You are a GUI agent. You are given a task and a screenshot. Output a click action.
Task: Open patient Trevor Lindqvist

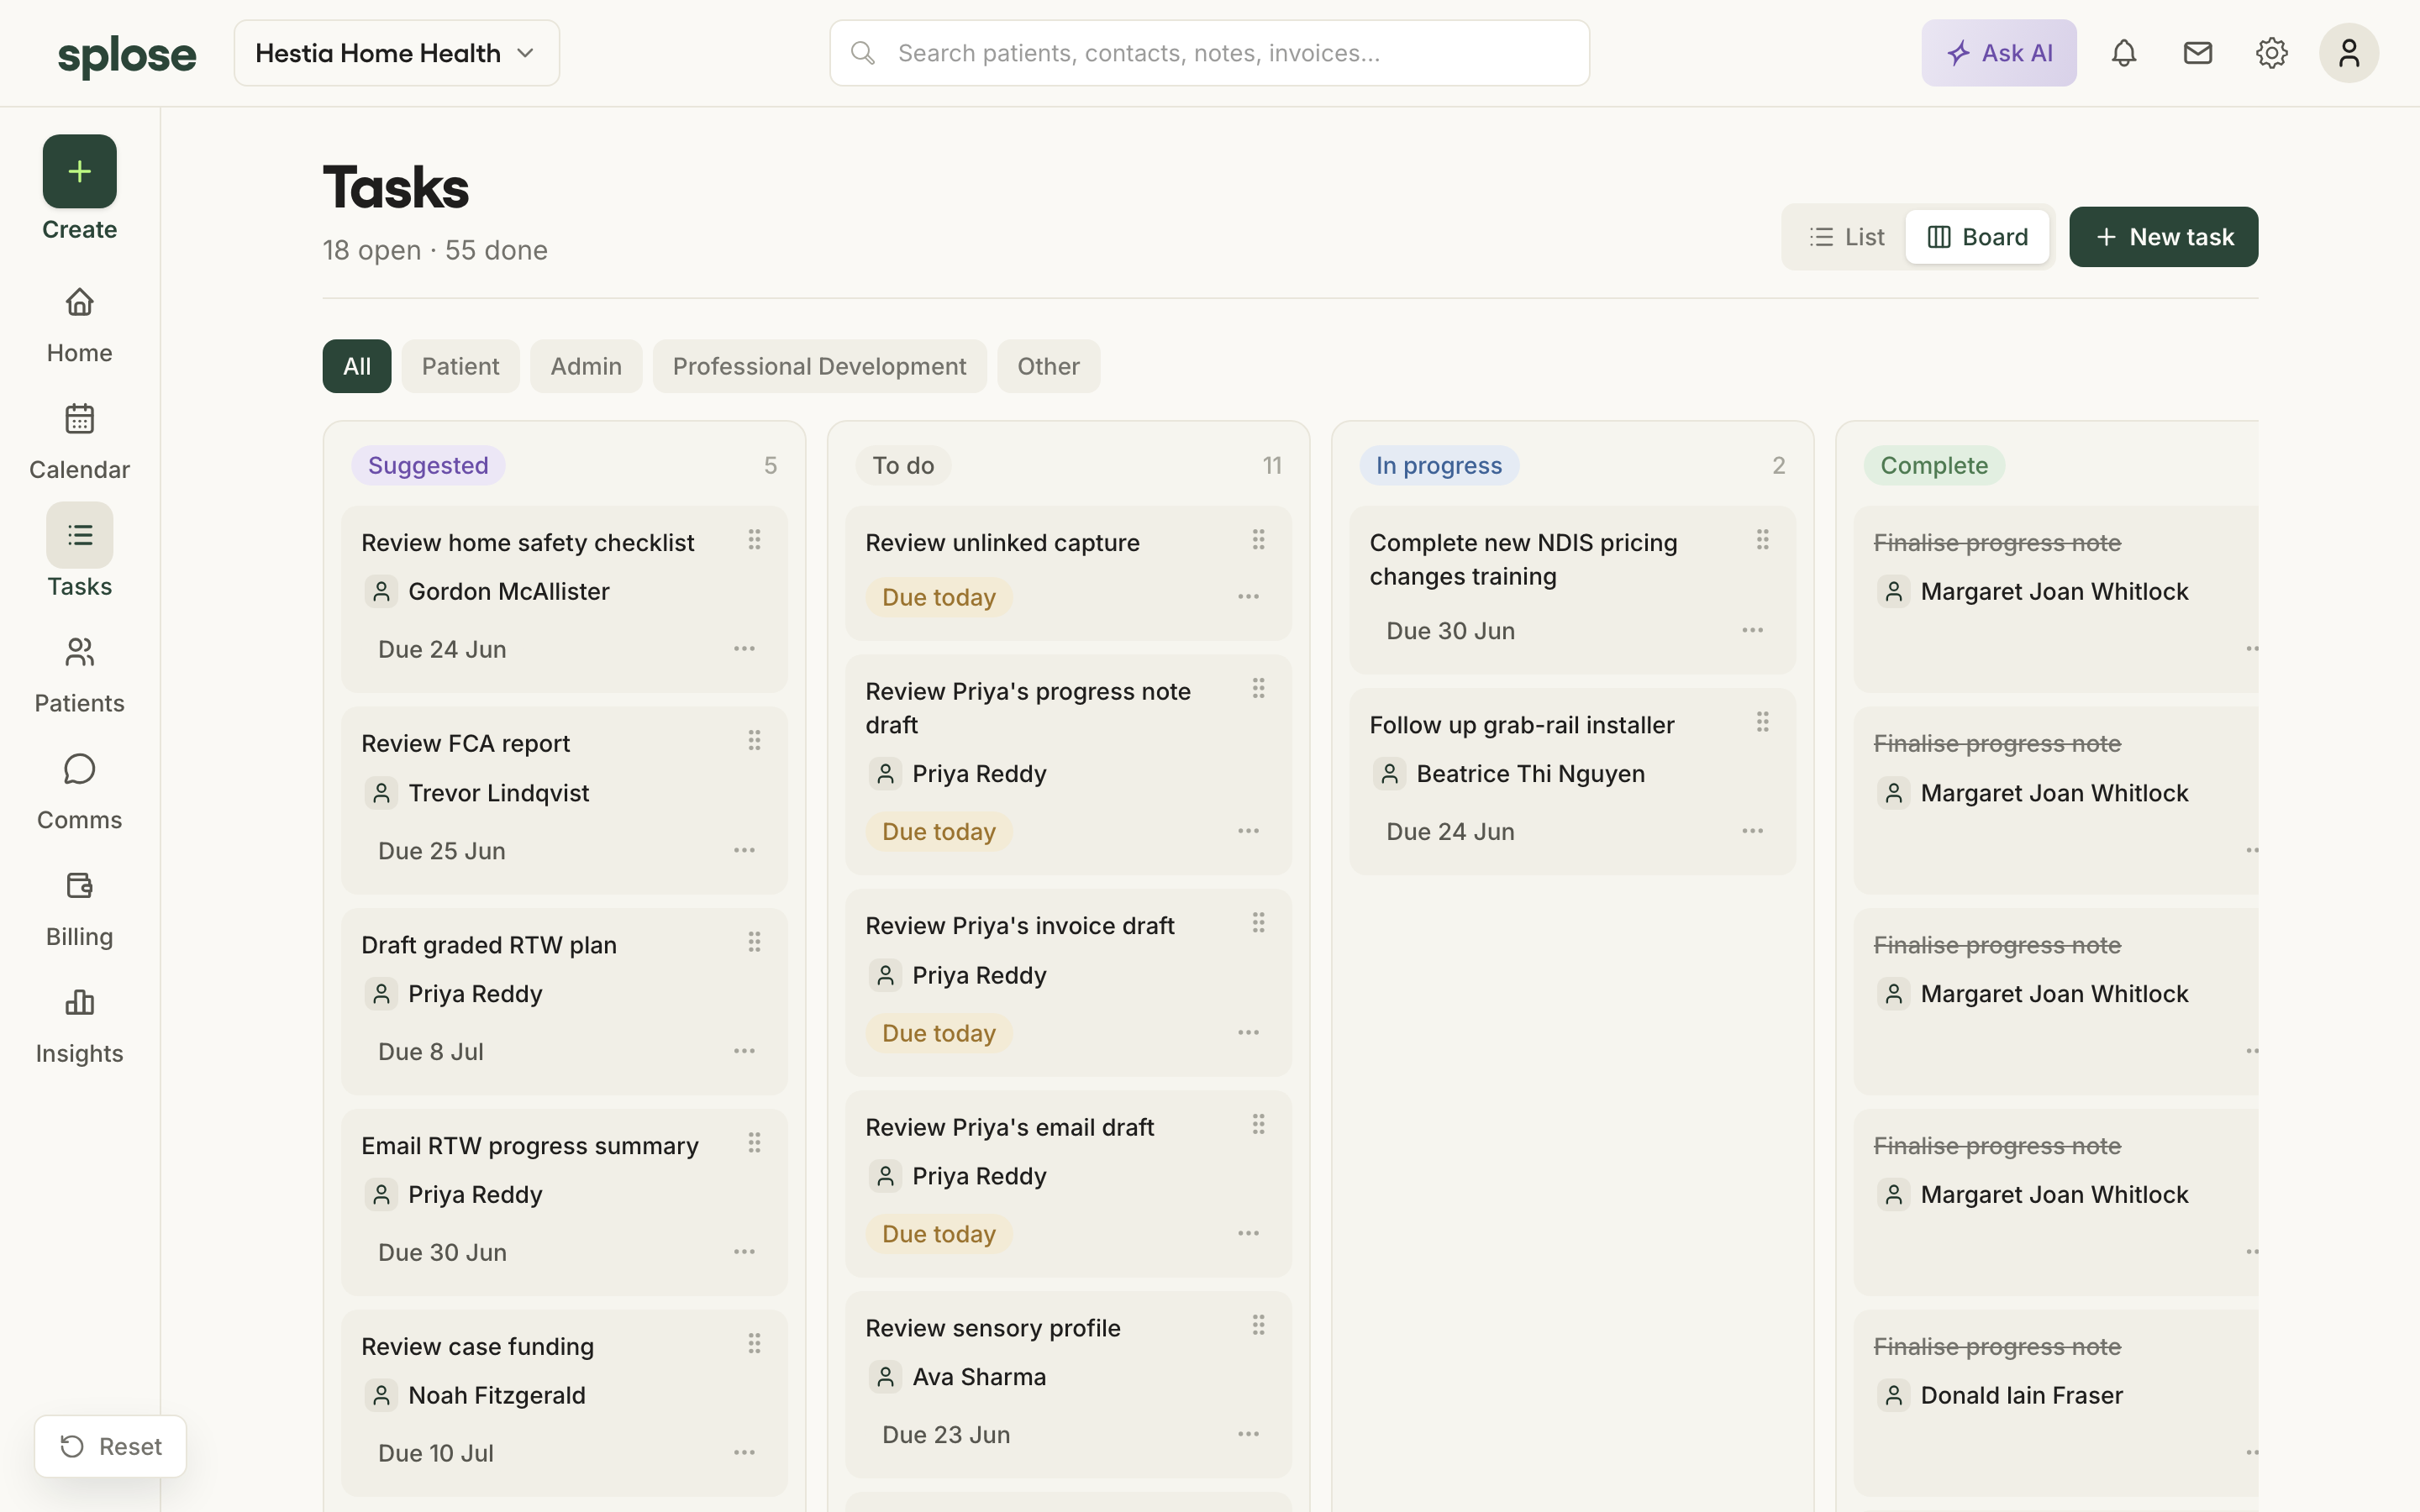(498, 793)
